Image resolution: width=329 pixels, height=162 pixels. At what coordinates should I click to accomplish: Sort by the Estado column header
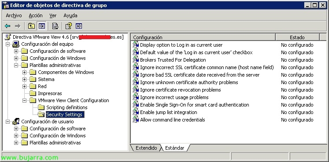pos(297,37)
